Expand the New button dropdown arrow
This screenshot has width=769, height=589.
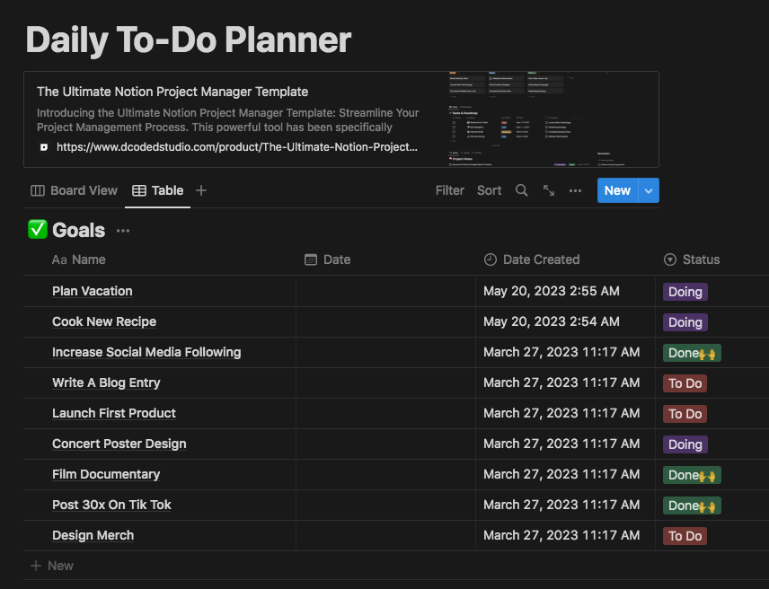(650, 190)
